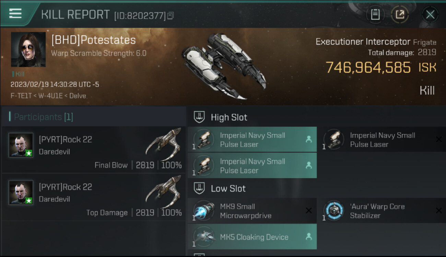Copy the kill report ID
446x257 pixels.
coord(171,15)
